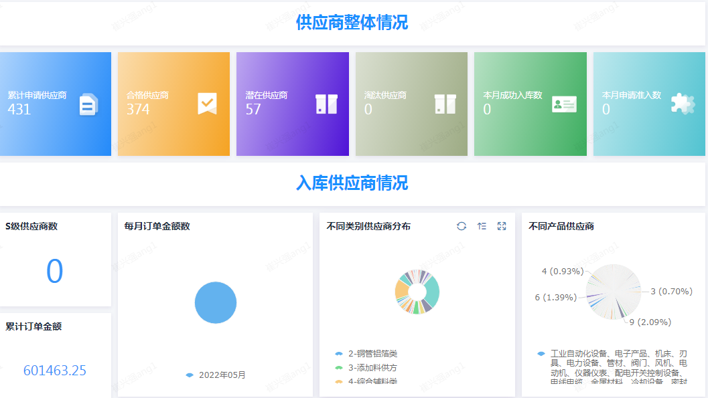Click the S级供应商数 panel title
Image resolution: width=708 pixels, height=398 pixels.
(x=31, y=226)
